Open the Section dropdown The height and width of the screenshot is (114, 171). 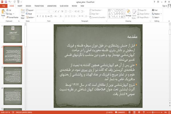click(30, 17)
